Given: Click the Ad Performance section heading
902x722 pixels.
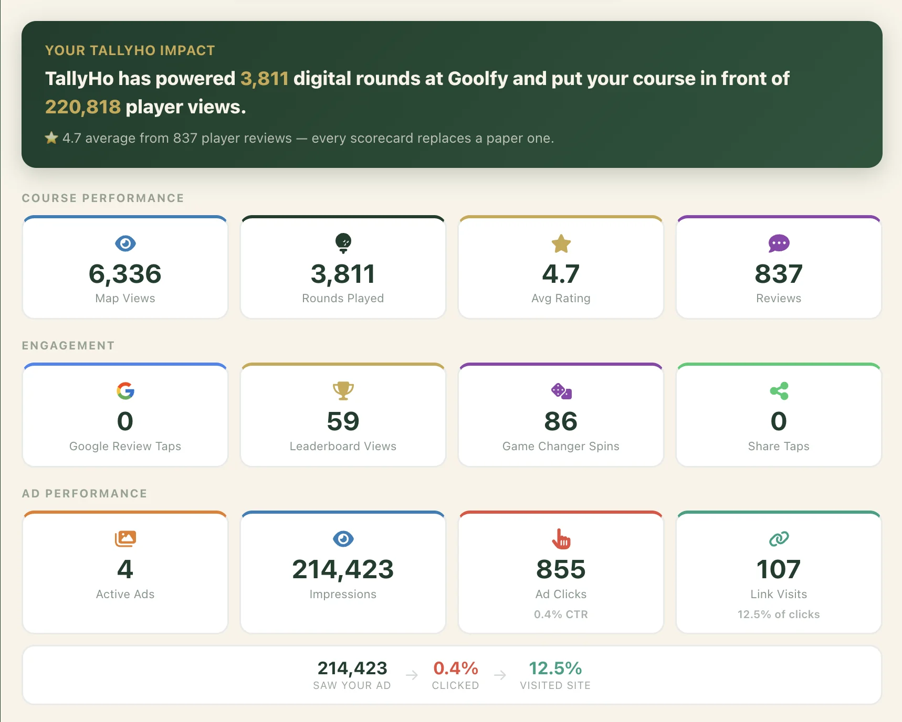Looking at the screenshot, I should pos(85,494).
